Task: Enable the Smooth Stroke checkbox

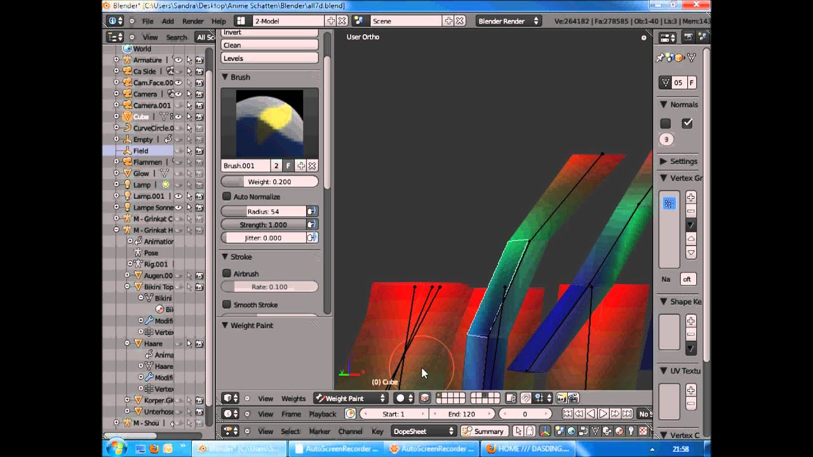Action: click(227, 305)
